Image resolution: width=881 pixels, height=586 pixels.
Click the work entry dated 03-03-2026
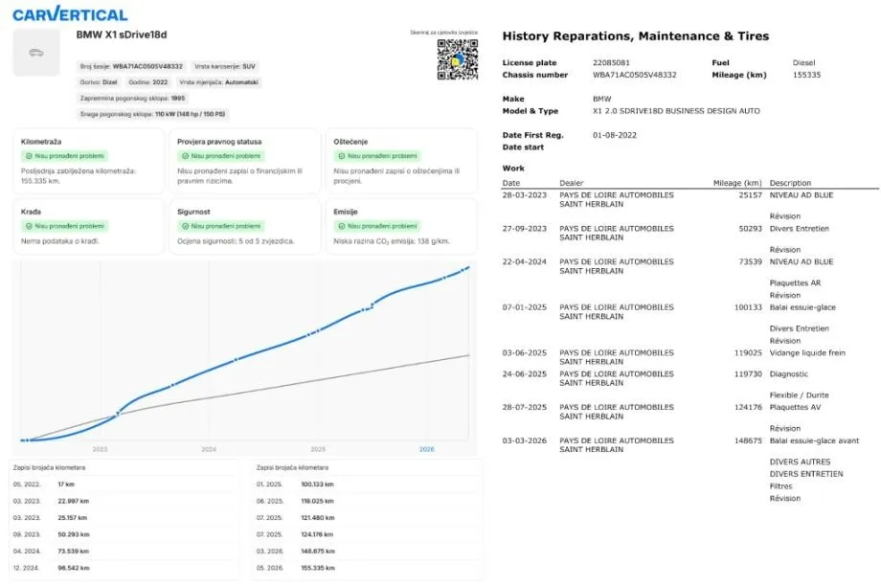690,470
